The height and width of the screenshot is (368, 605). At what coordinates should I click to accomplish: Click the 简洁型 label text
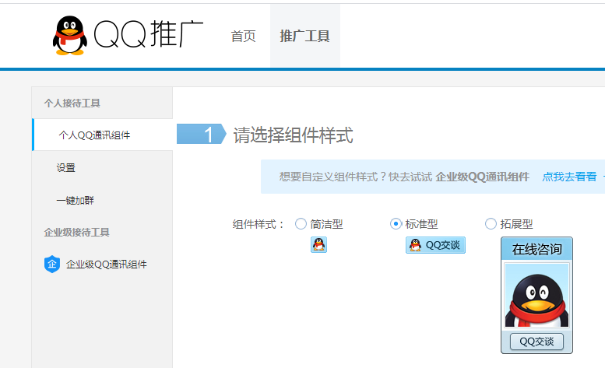[326, 224]
